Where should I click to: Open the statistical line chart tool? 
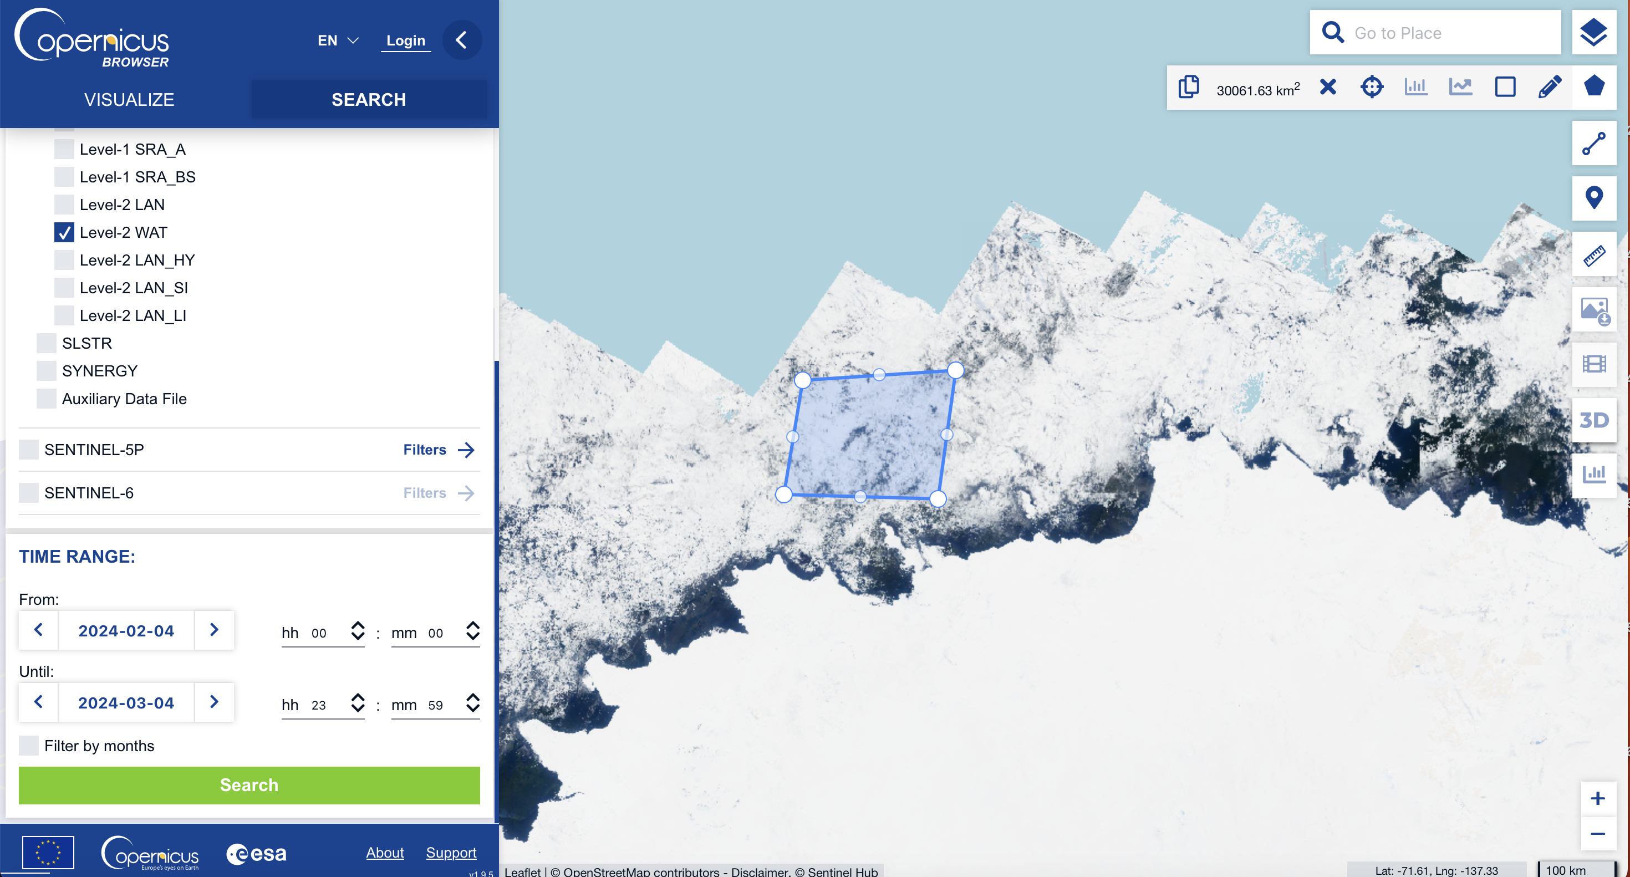point(1460,86)
